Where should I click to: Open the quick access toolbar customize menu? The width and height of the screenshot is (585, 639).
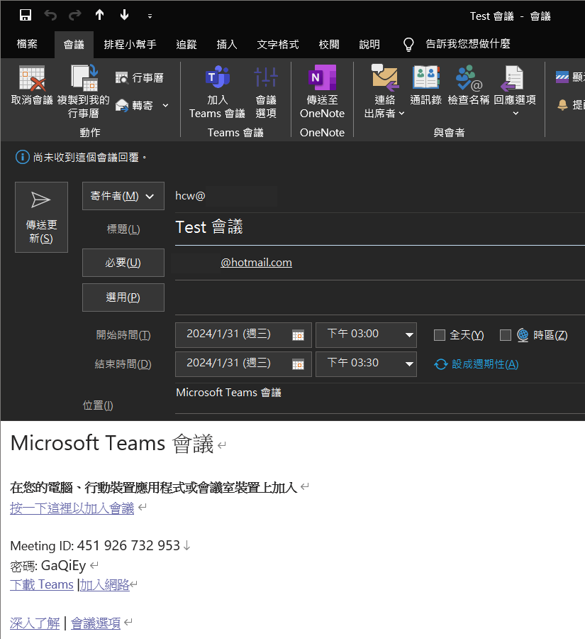tap(150, 16)
